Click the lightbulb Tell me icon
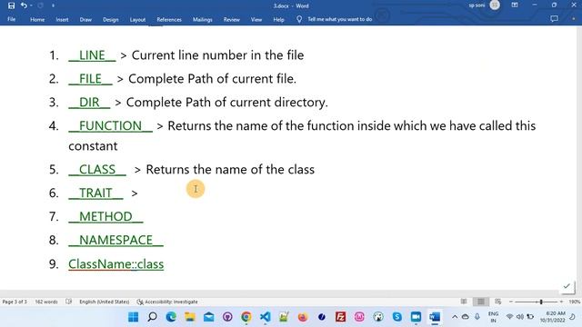This screenshot has width=582, height=327. [299, 19]
